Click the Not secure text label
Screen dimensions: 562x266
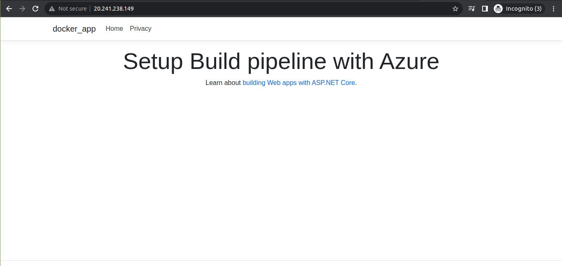coord(72,9)
